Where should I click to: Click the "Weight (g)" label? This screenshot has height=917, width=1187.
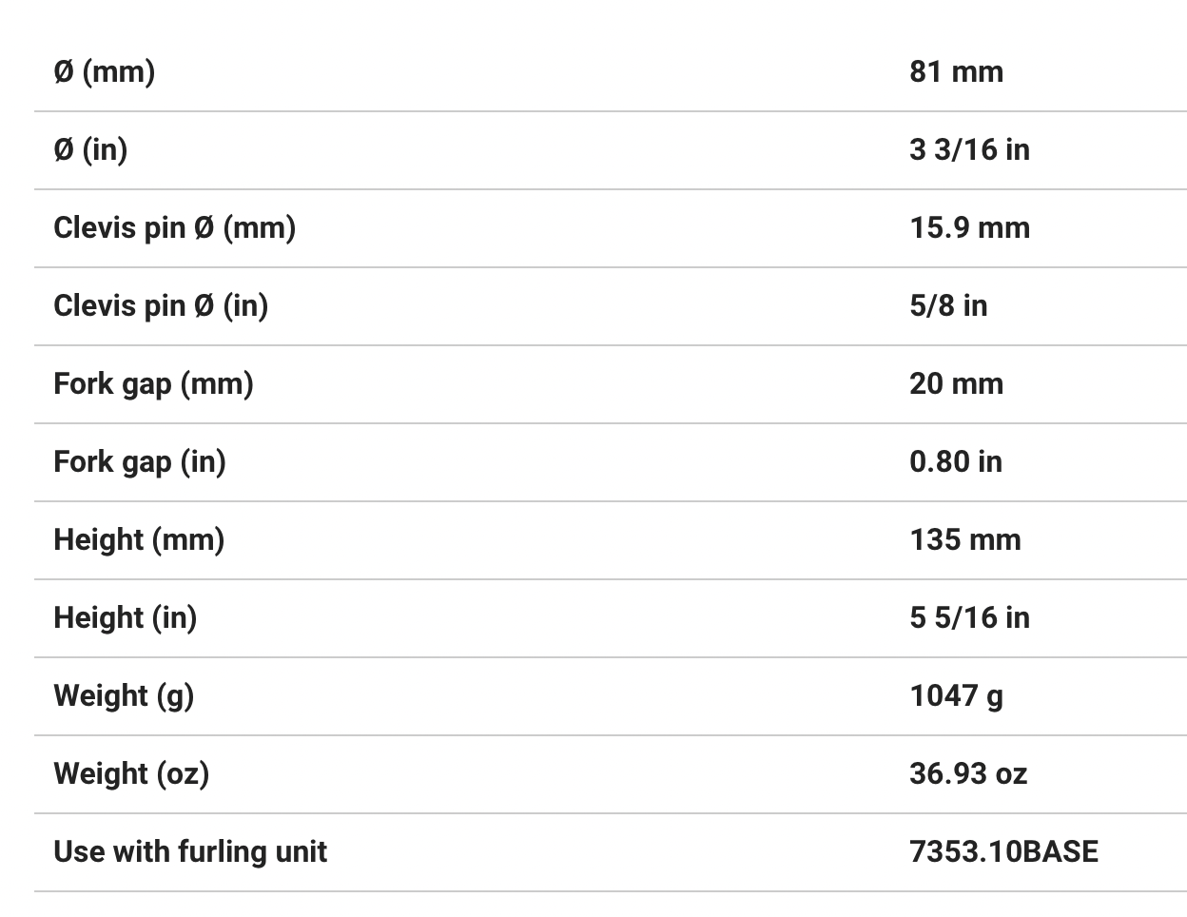point(124,696)
